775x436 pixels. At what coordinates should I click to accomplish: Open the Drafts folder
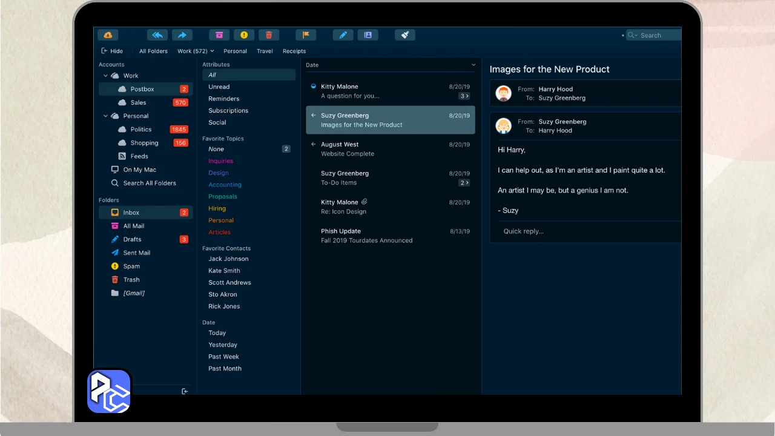click(132, 239)
